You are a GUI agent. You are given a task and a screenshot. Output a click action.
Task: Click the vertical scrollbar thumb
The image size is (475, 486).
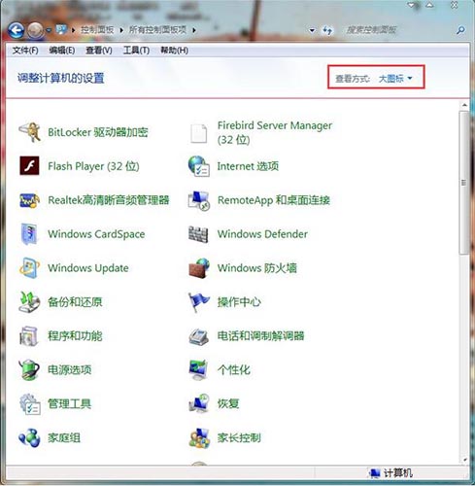coord(464,183)
